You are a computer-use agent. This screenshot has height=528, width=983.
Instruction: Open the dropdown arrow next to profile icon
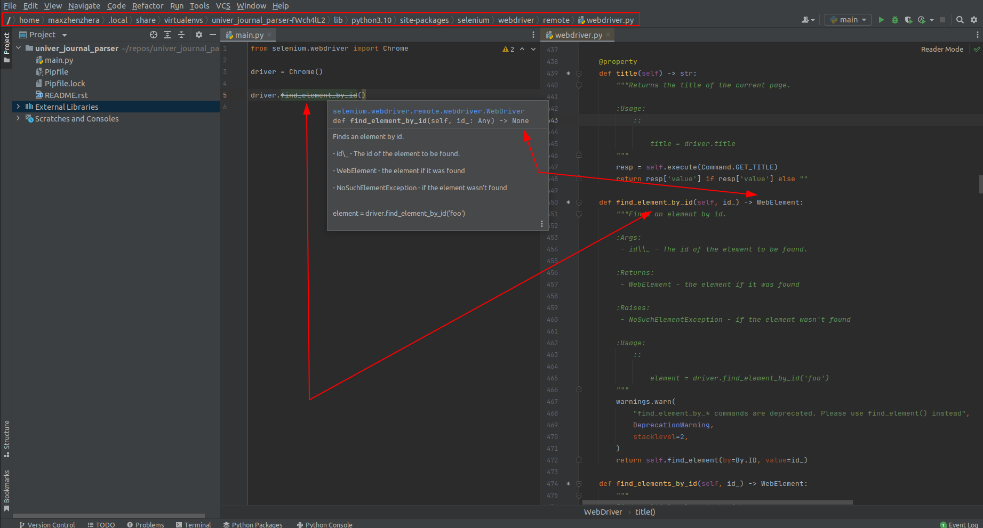pos(932,20)
